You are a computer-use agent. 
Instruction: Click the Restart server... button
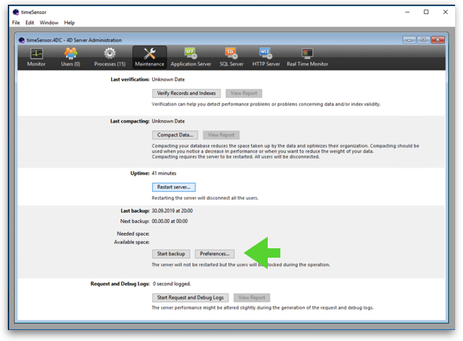173,187
